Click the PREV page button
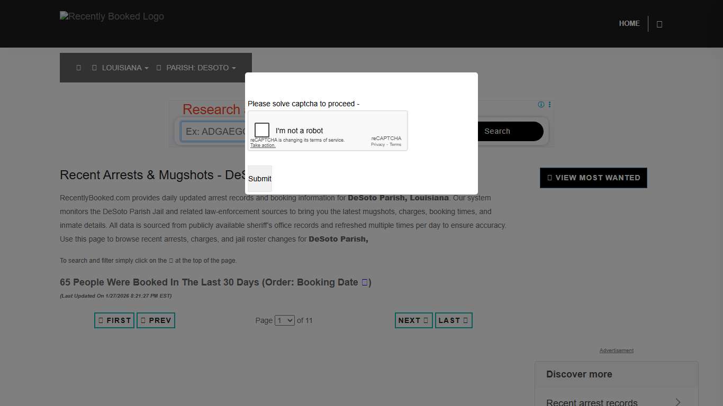 tap(156, 320)
